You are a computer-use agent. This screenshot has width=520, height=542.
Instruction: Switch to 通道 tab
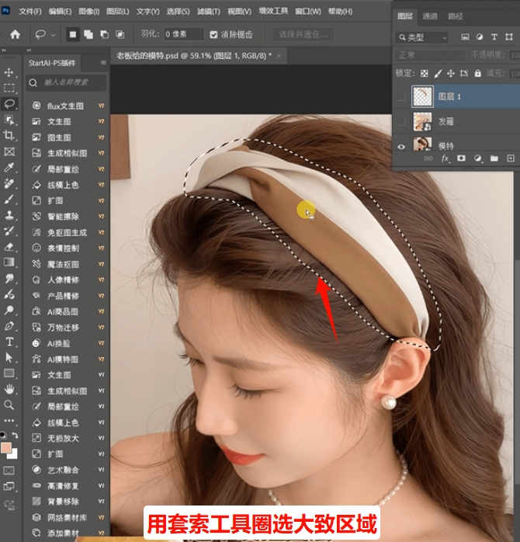(430, 16)
